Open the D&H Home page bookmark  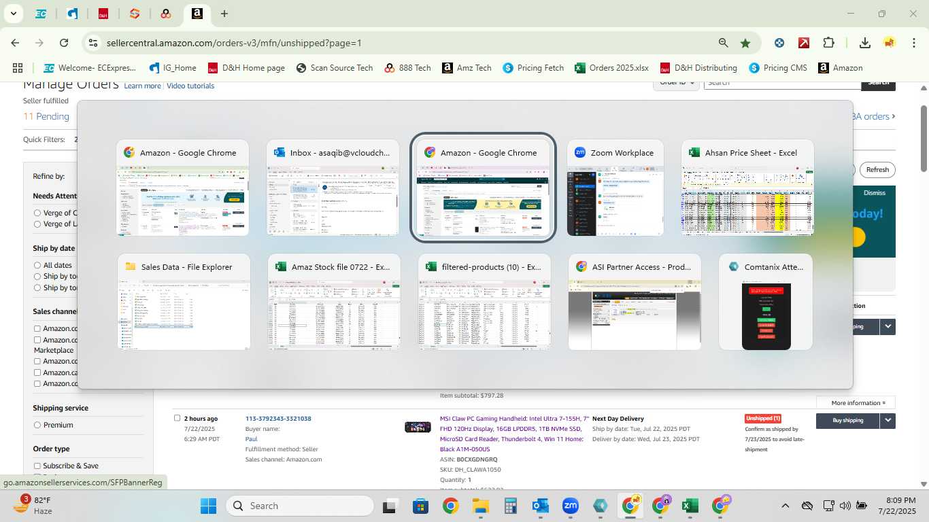tap(246, 68)
